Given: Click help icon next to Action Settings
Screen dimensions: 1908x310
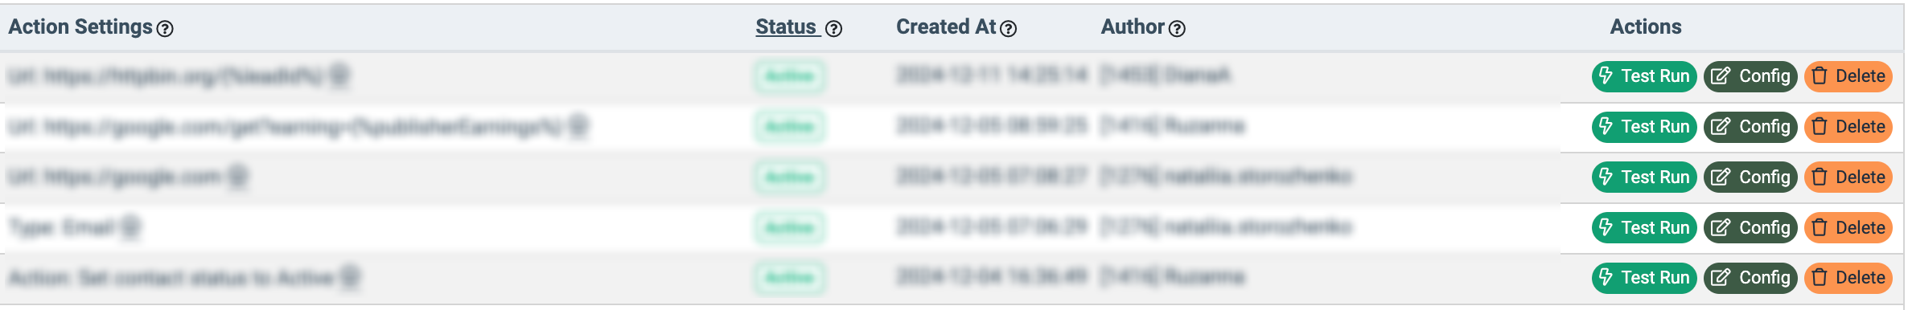Looking at the screenshot, I should 165,29.
